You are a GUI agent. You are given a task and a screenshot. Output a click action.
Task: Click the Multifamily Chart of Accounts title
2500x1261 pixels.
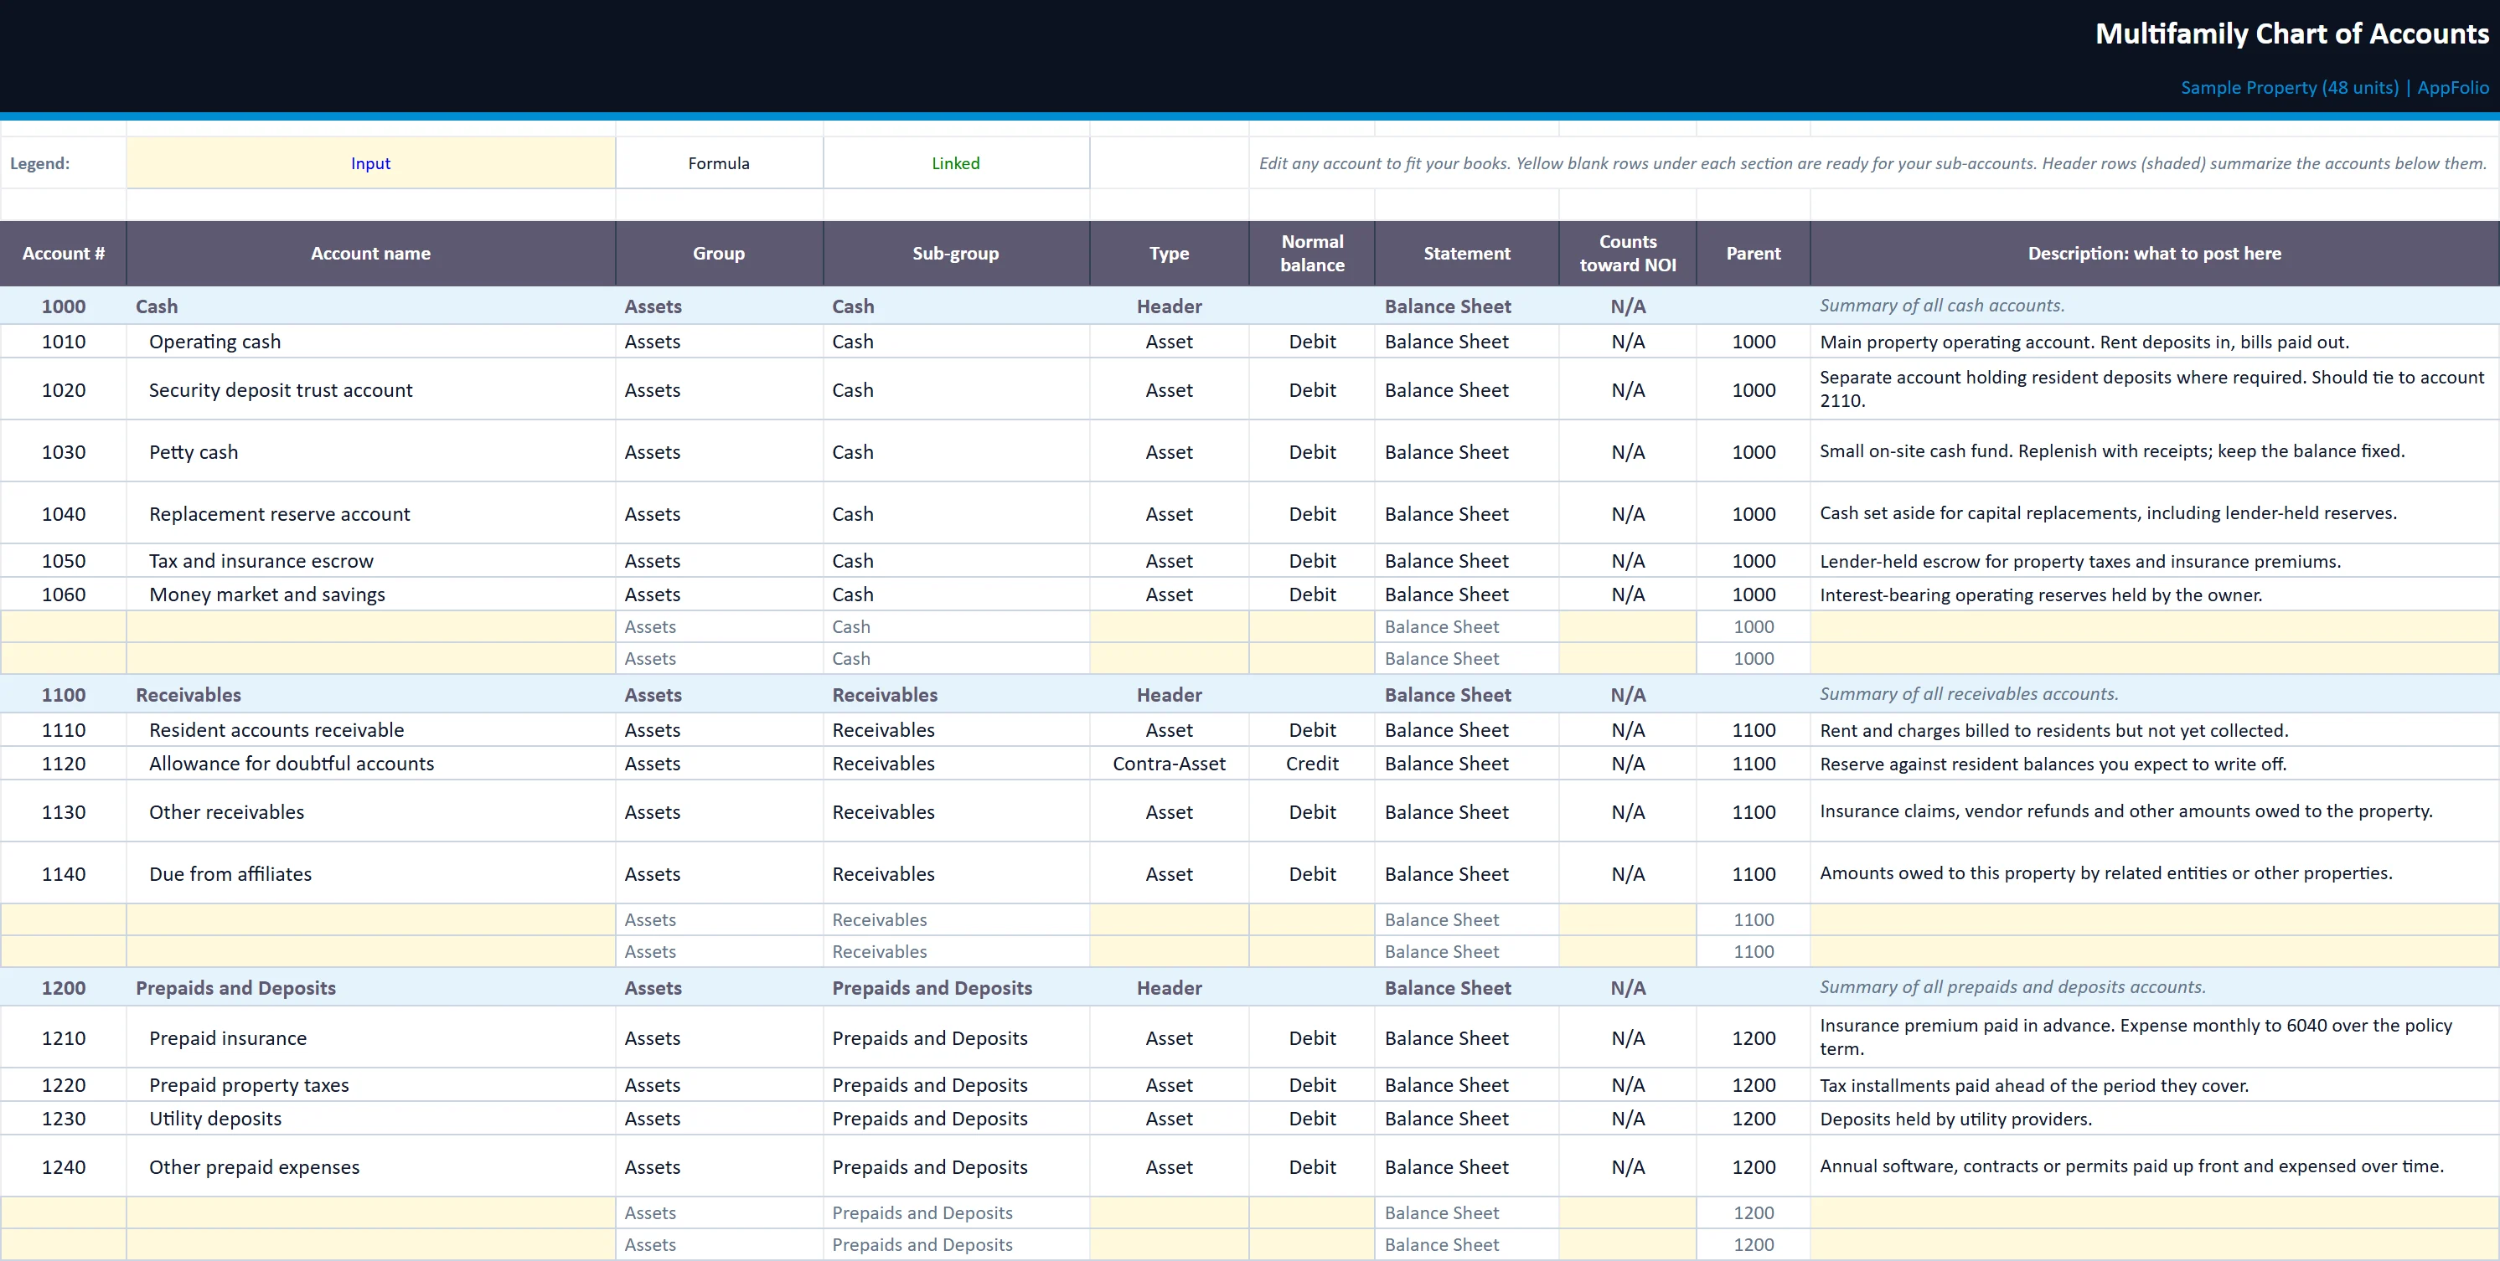[2291, 34]
